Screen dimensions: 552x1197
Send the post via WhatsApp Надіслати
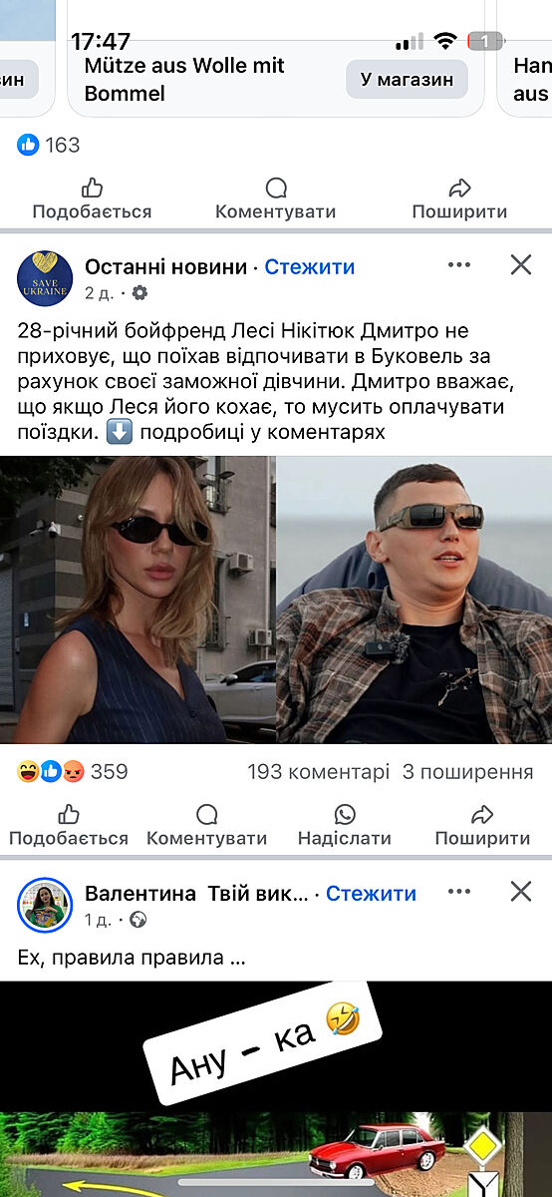pyautogui.click(x=345, y=826)
